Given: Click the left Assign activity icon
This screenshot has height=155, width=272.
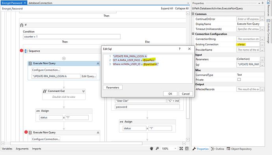Looking at the screenshot, I should [x=38, y=111].
